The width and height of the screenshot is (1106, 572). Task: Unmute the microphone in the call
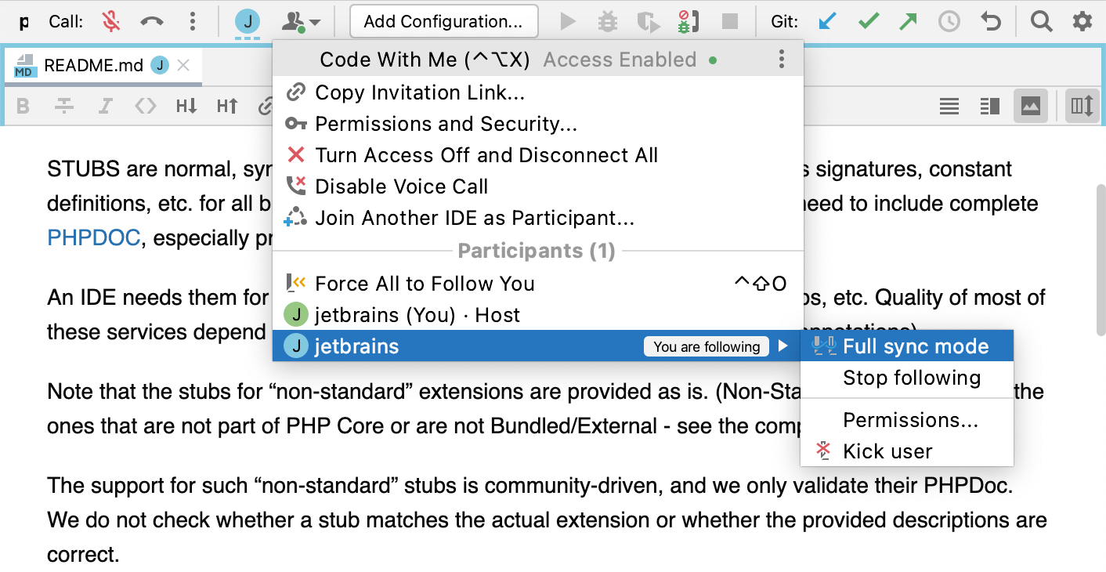pos(111,21)
